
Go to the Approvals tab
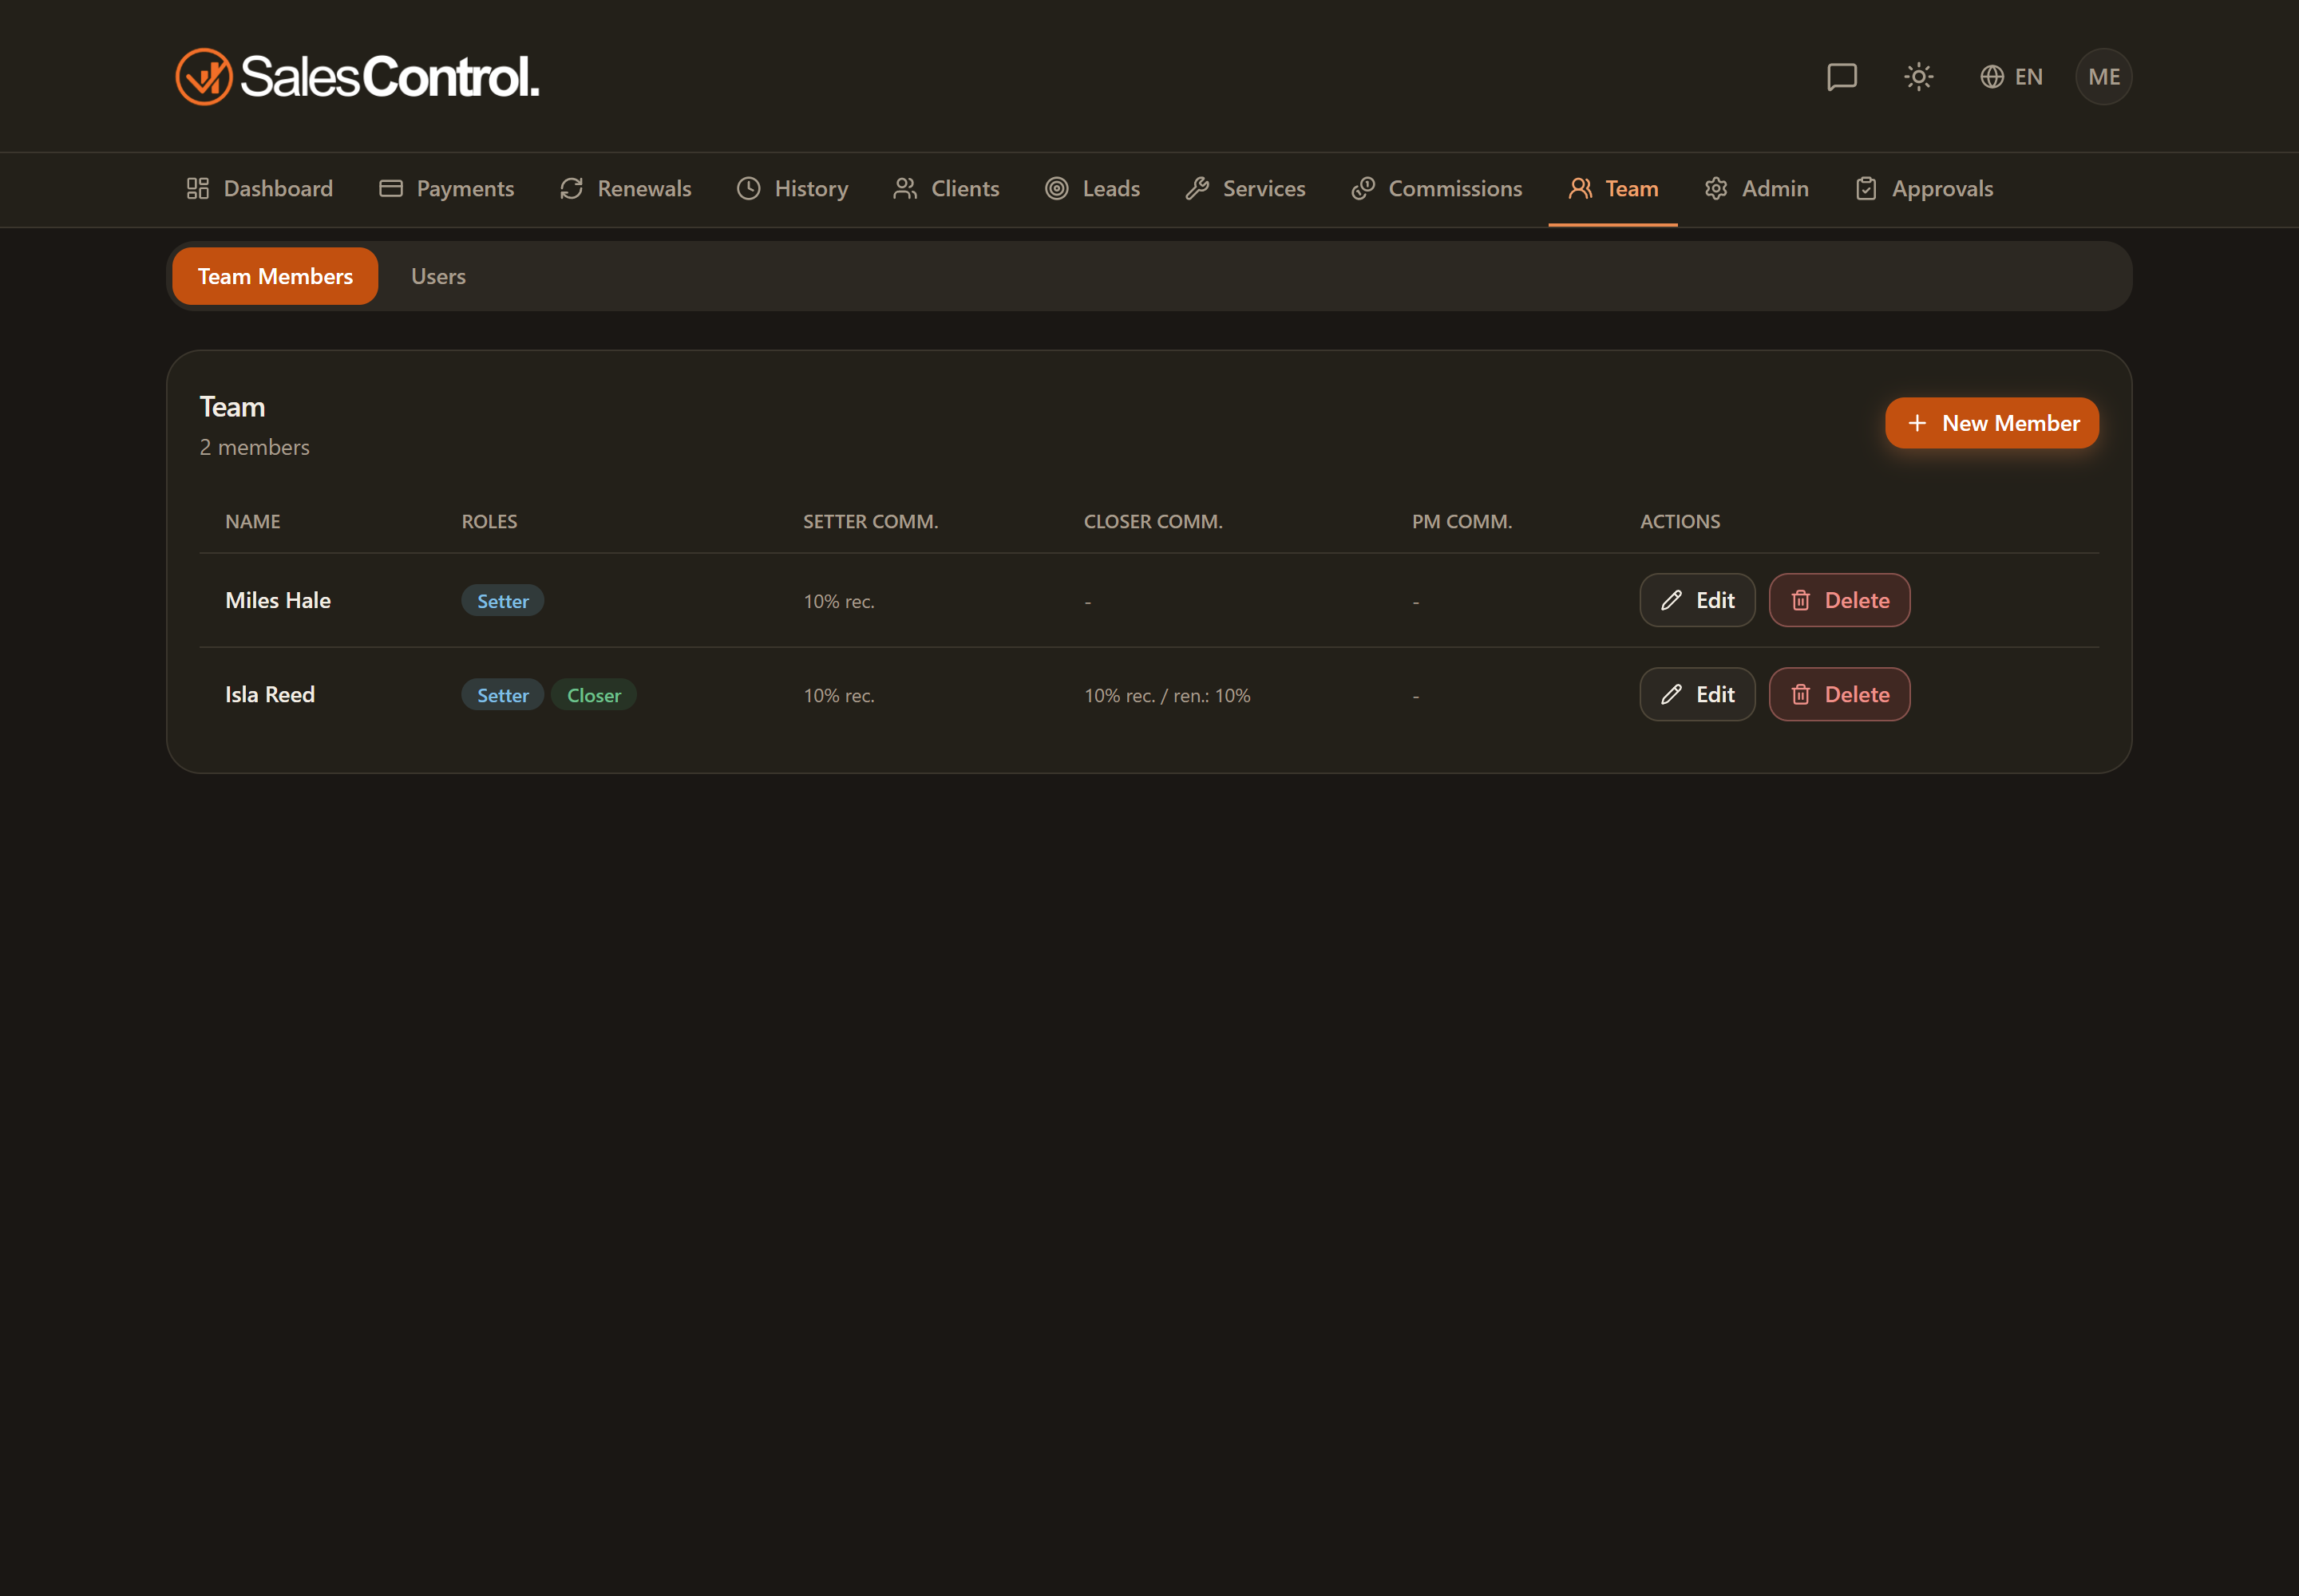(x=1924, y=189)
